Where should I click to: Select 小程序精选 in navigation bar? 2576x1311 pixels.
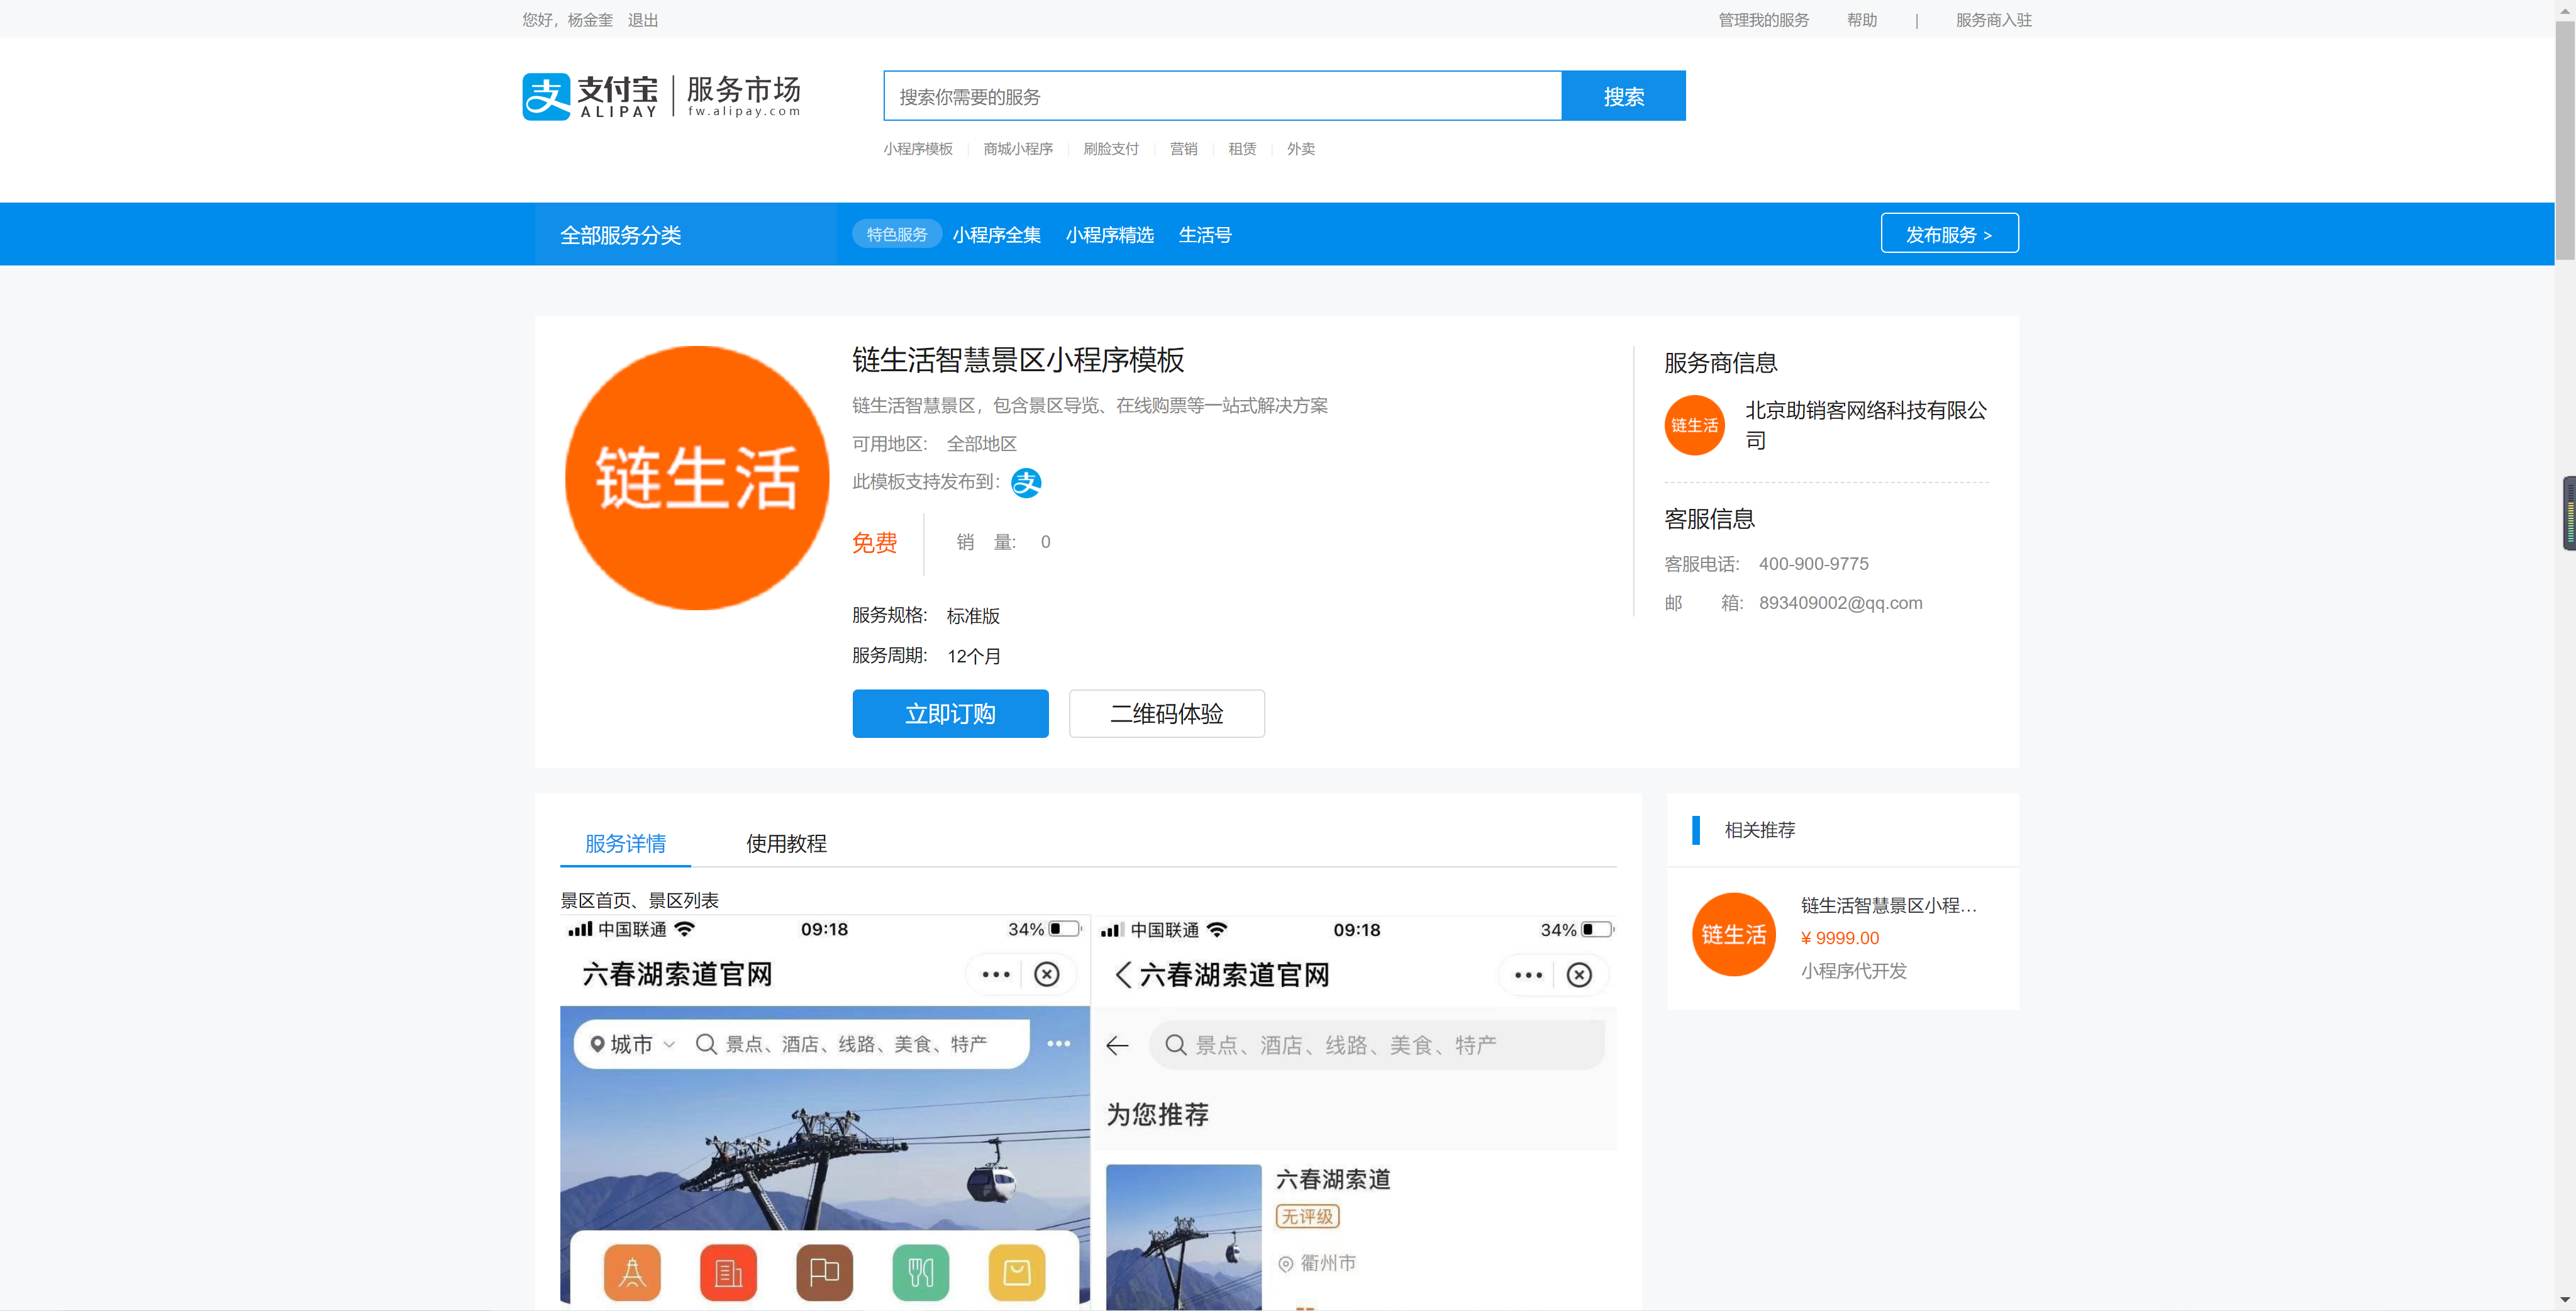pyautogui.click(x=1109, y=235)
